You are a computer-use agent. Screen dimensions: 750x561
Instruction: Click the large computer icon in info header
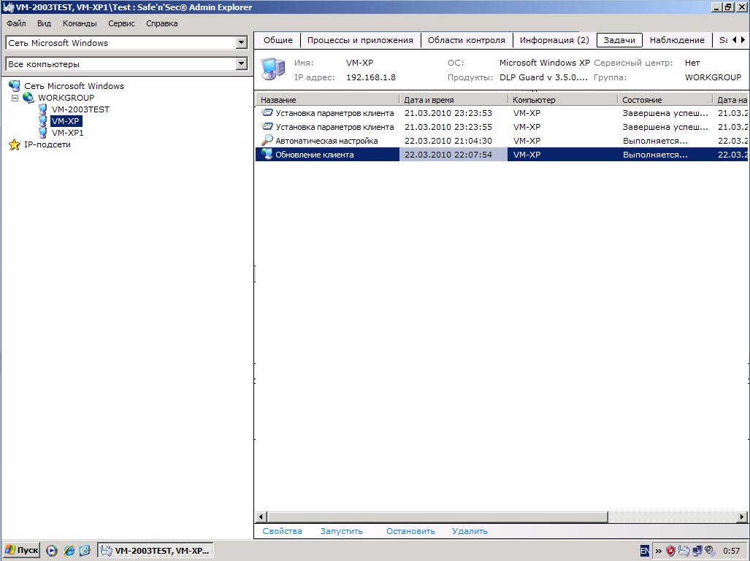(x=273, y=69)
